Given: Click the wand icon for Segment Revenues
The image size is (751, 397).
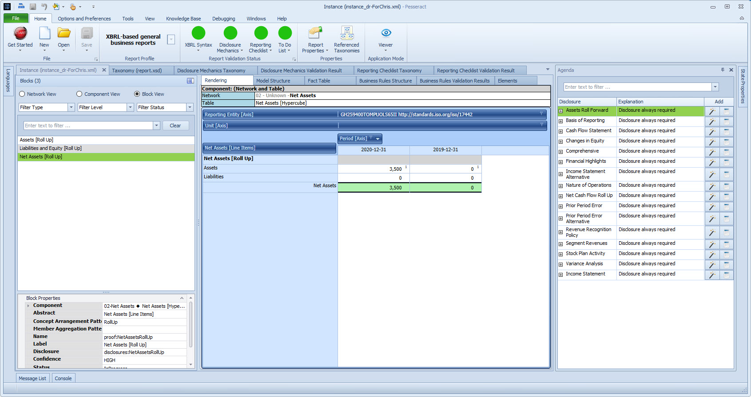Looking at the screenshot, I should coord(712,244).
